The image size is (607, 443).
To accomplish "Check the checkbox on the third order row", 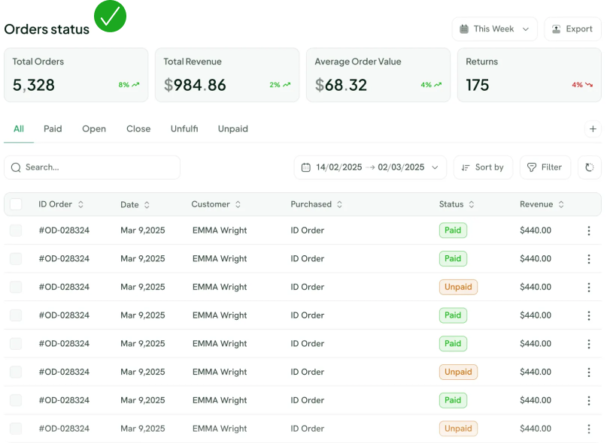I will coord(16,287).
